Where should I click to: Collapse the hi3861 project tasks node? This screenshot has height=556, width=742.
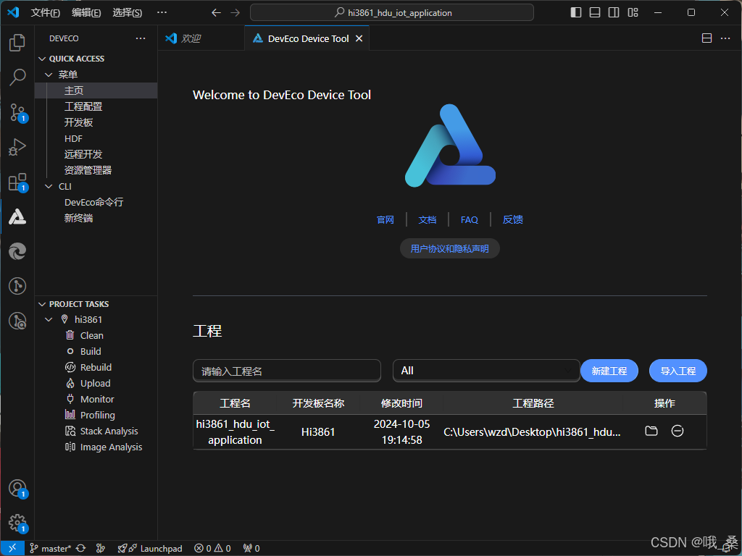click(x=49, y=319)
